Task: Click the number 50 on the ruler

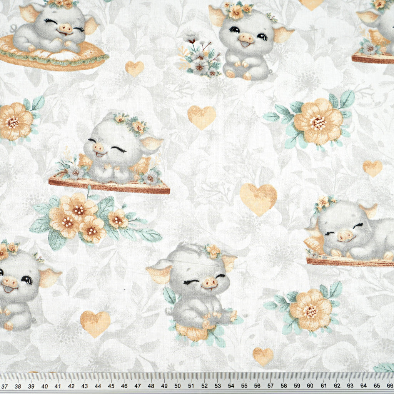Action: tap(177, 385)
